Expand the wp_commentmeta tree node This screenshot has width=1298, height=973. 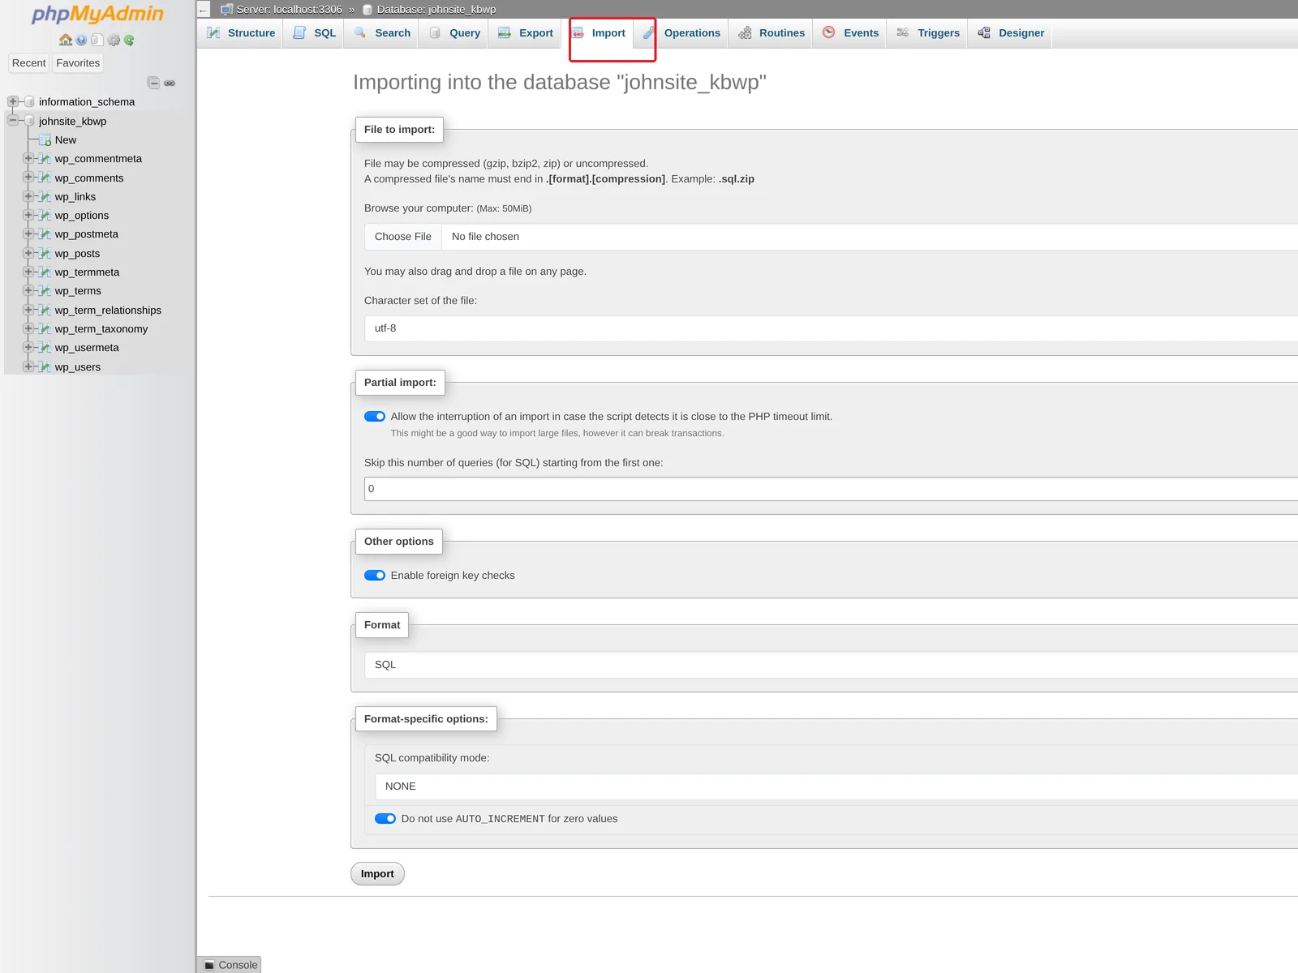[28, 159]
